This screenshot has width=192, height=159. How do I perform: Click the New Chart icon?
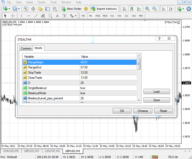(5, 9)
